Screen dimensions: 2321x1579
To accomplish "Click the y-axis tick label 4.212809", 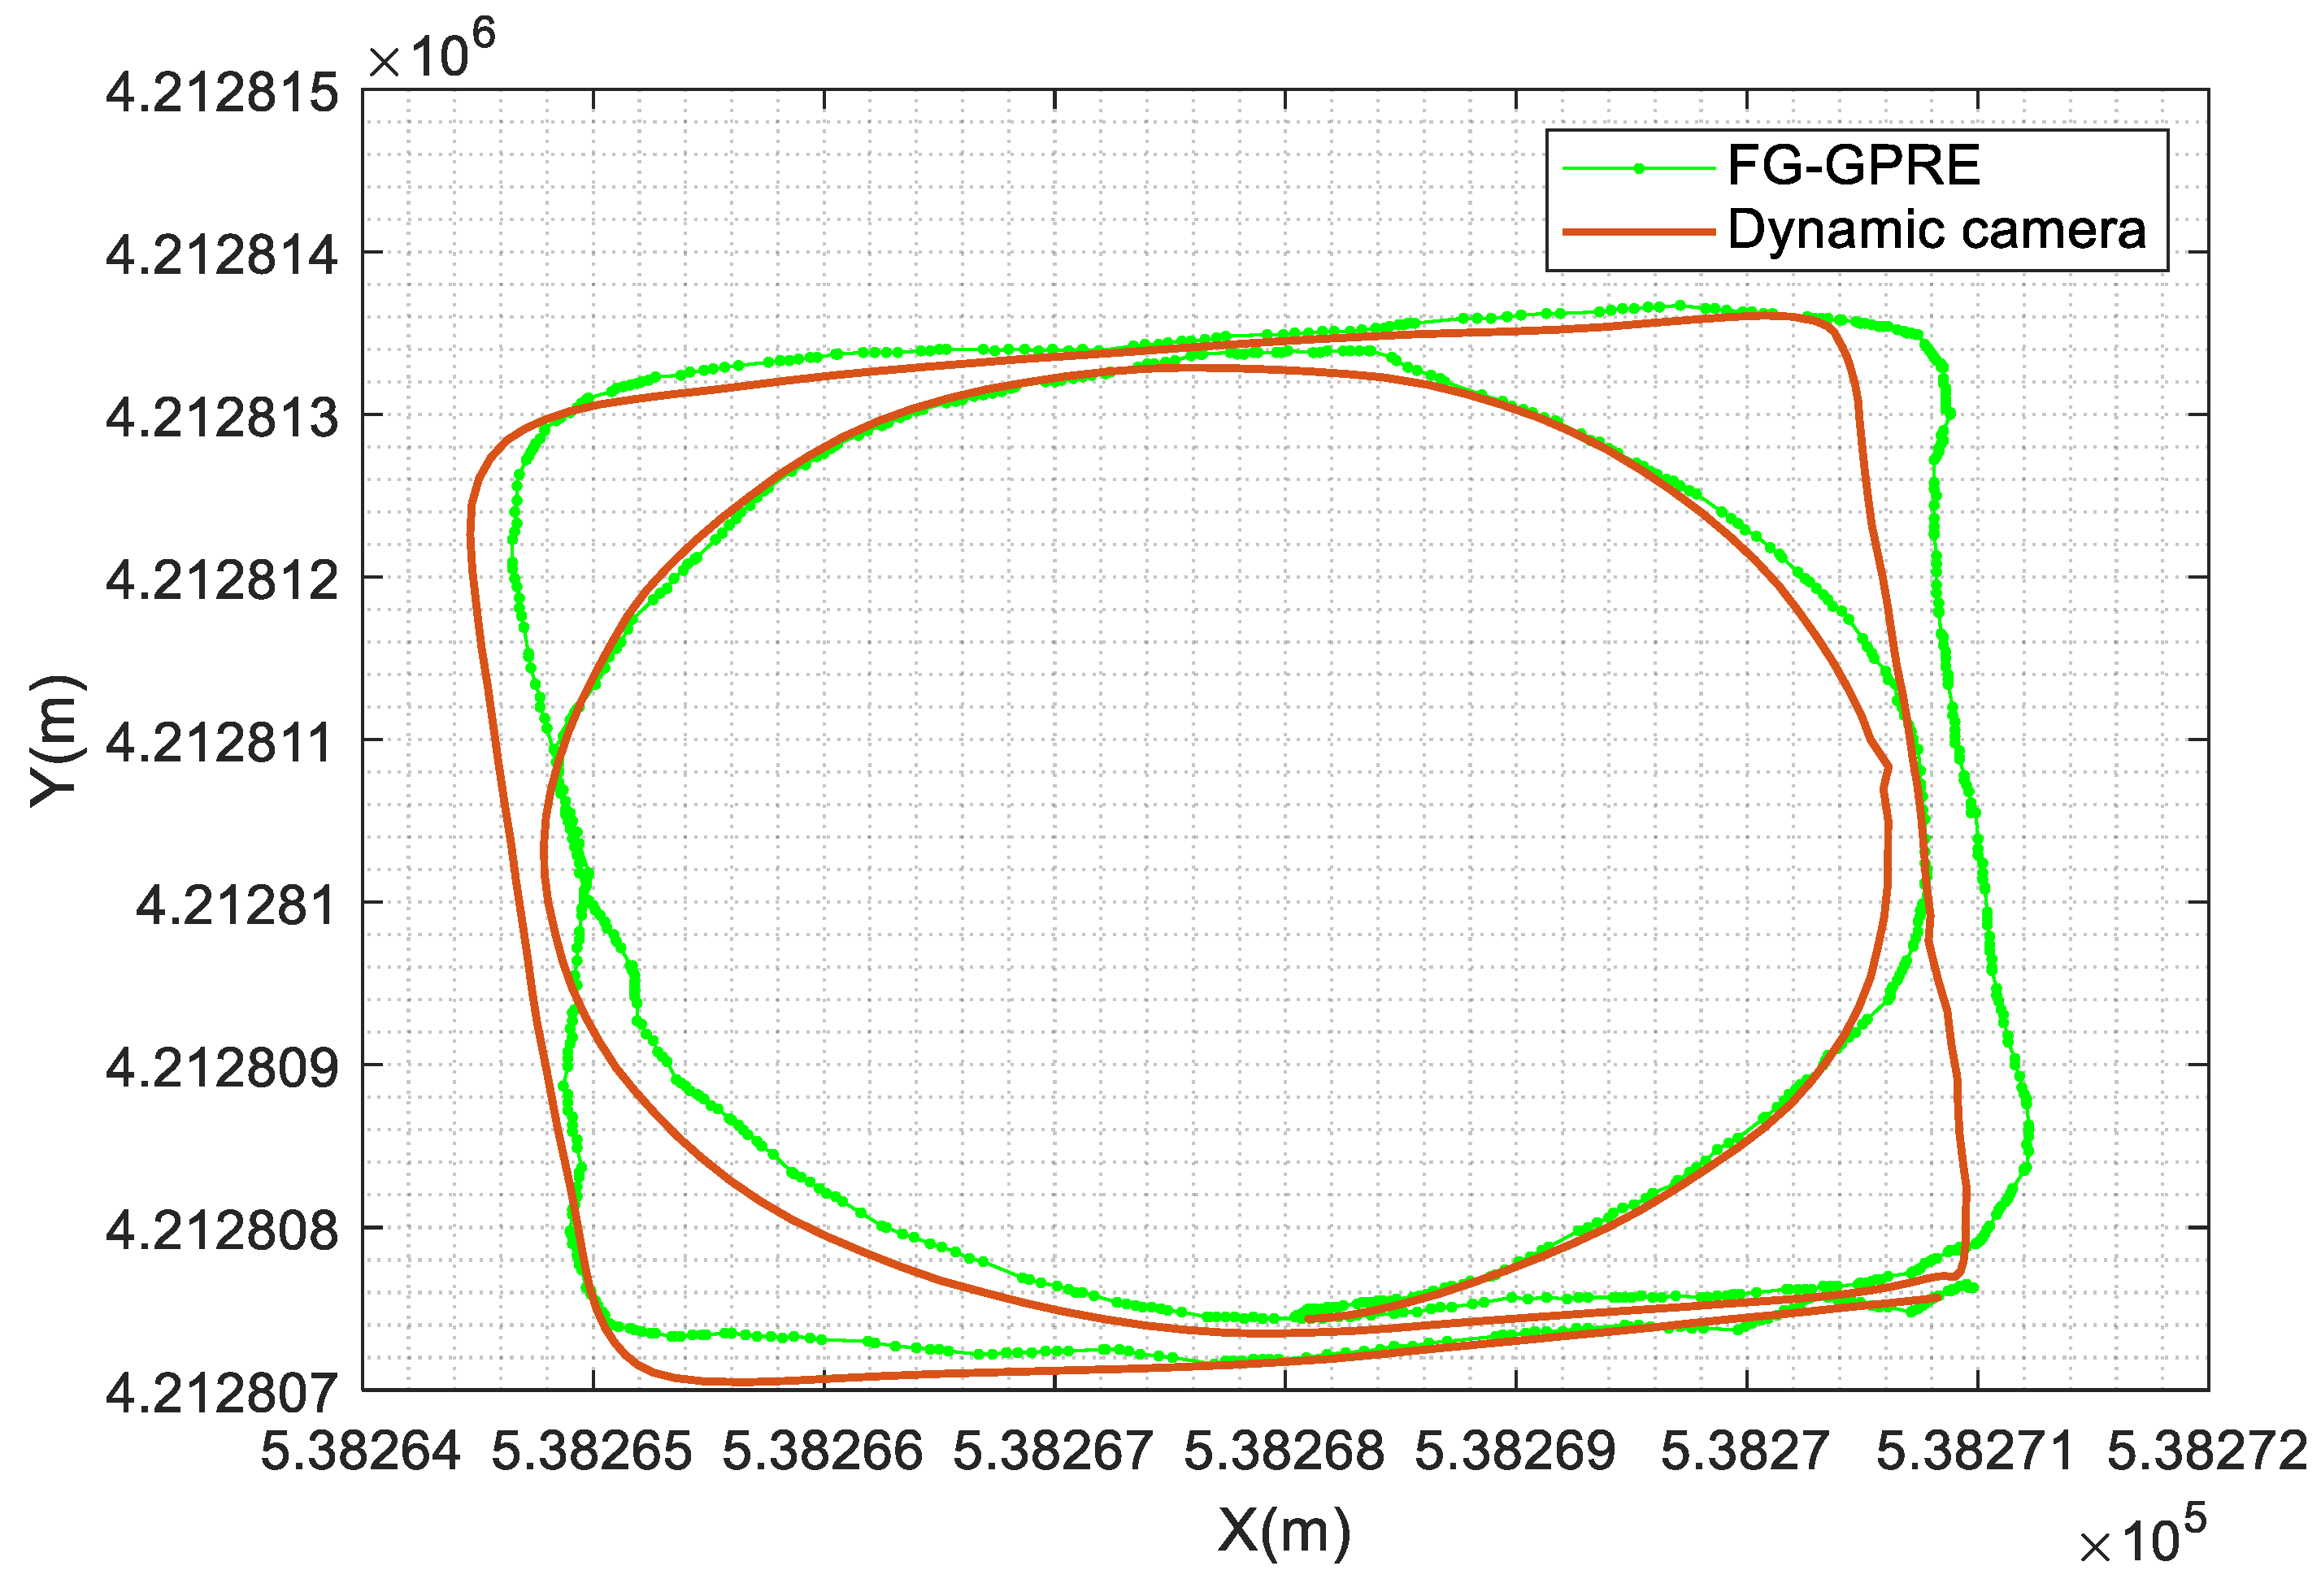I will pyautogui.click(x=222, y=1068).
